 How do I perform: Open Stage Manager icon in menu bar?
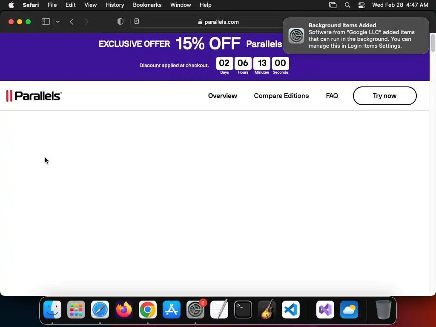tap(333, 5)
